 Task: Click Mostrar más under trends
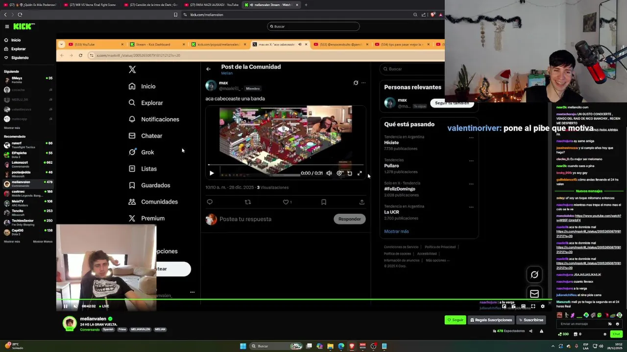tap(396, 231)
